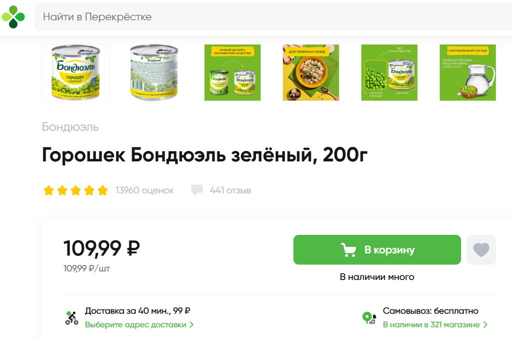Open the Бондюэль brand link
The height and width of the screenshot is (339, 512).
click(x=70, y=127)
